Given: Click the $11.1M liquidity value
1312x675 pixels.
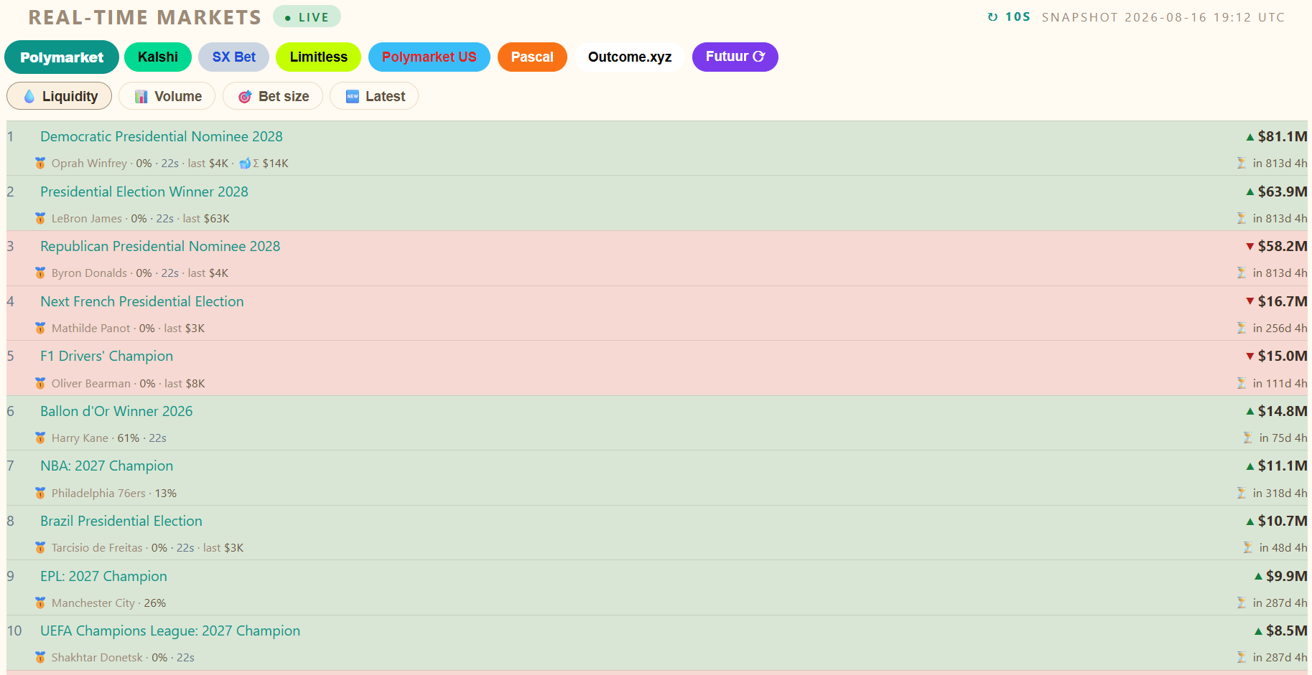Looking at the screenshot, I should pyautogui.click(x=1283, y=466).
